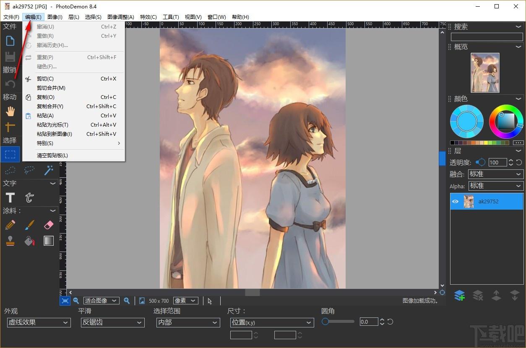The height and width of the screenshot is (348, 526).
Task: Click the delete layer icon
Action: click(478, 296)
